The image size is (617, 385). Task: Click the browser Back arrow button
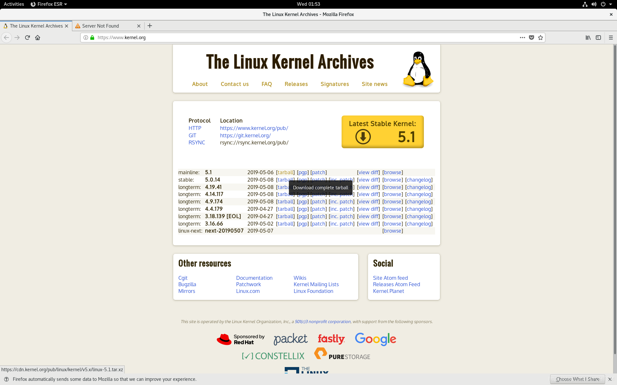click(6, 38)
